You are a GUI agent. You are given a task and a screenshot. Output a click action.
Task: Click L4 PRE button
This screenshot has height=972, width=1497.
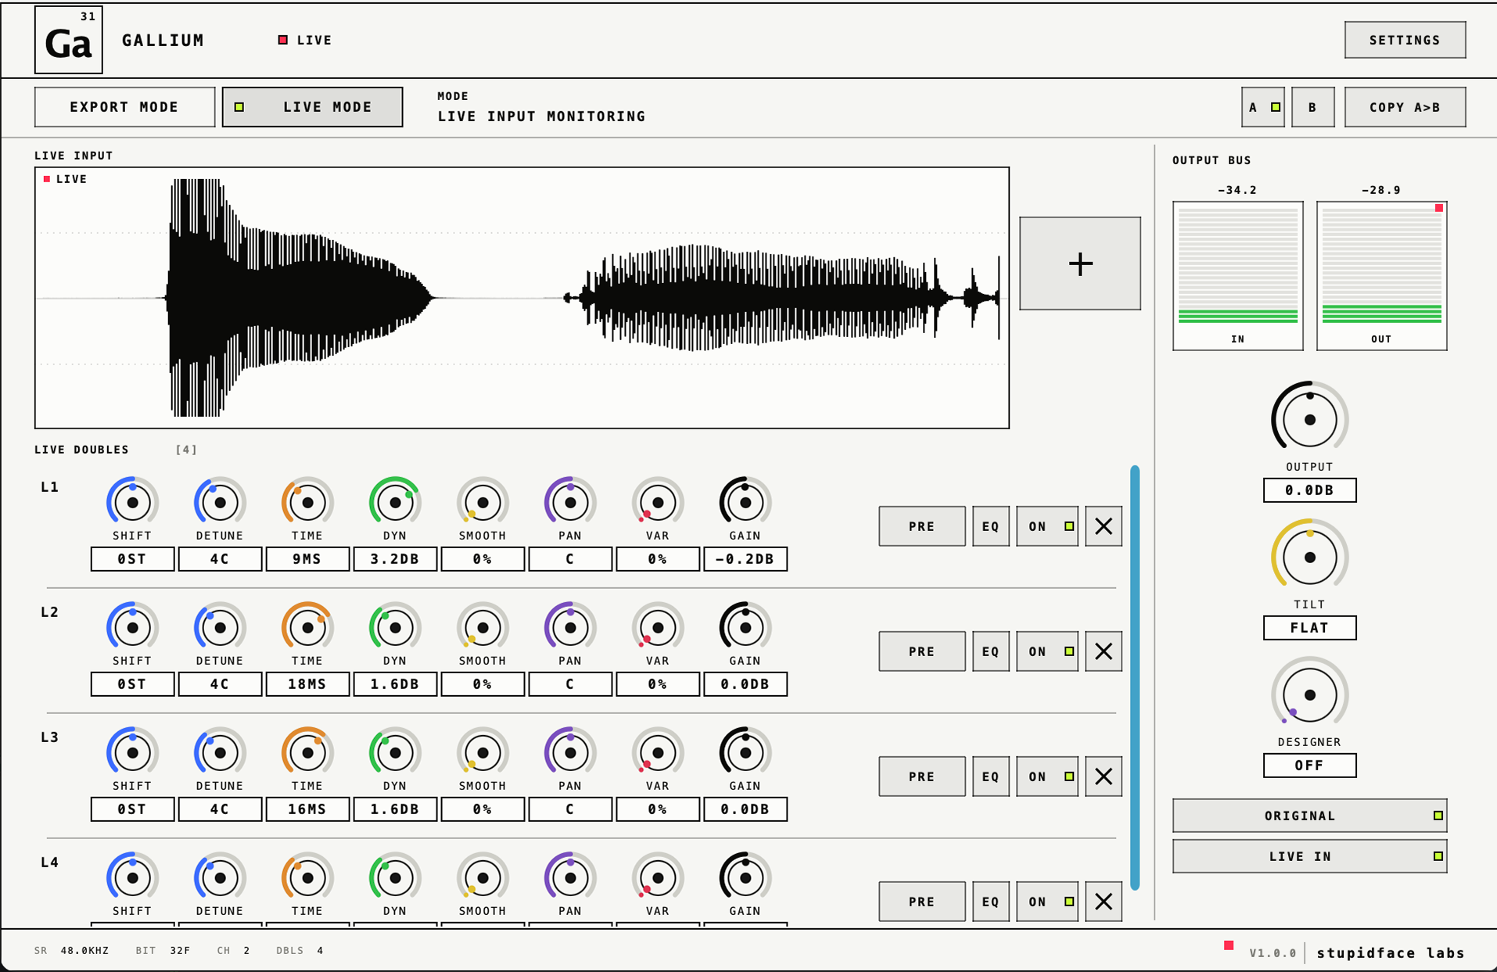tap(922, 902)
